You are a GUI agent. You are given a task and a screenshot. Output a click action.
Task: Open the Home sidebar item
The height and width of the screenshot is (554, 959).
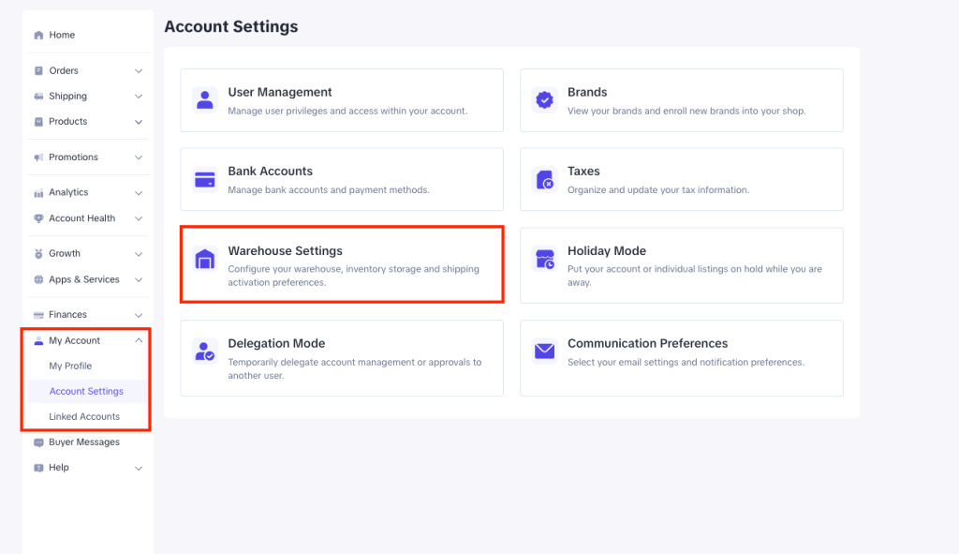62,36
